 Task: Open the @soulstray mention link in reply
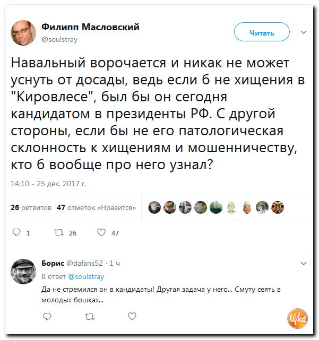pyautogui.click(x=87, y=276)
